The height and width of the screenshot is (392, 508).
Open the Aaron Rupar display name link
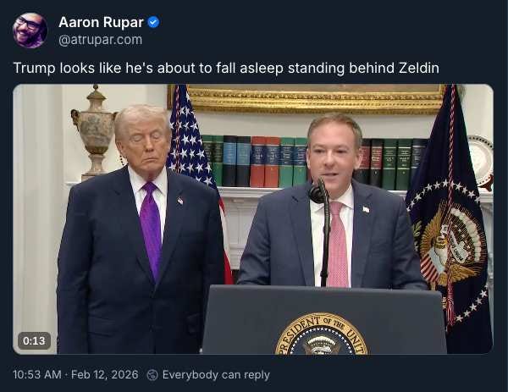click(x=101, y=22)
